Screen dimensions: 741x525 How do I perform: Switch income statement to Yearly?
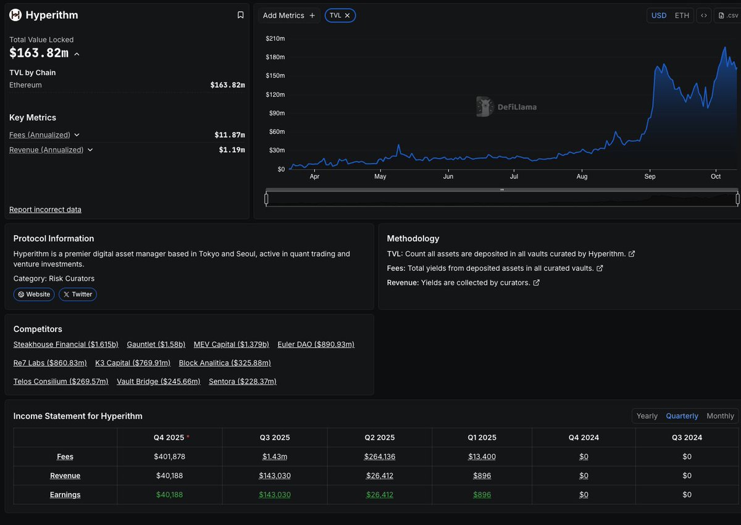tap(647, 416)
